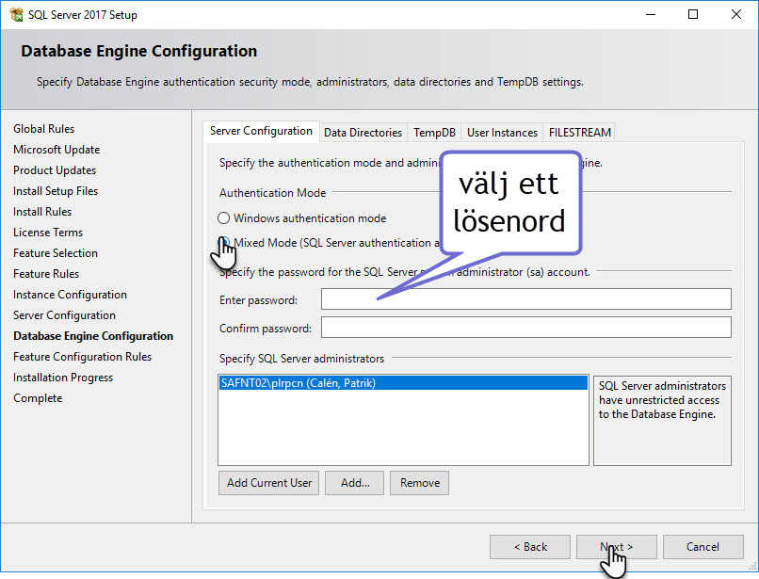Click the Install Rules step
The width and height of the screenshot is (759, 579).
42,212
